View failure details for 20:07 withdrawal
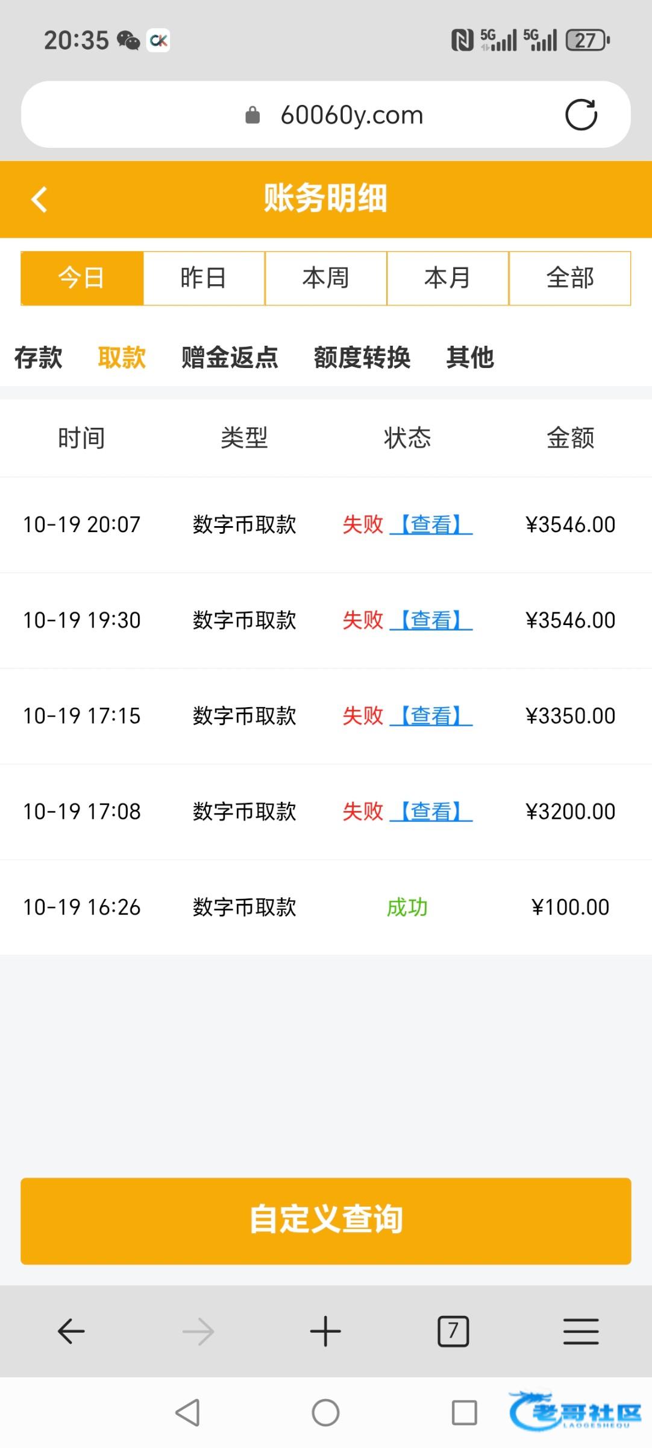 tap(431, 524)
